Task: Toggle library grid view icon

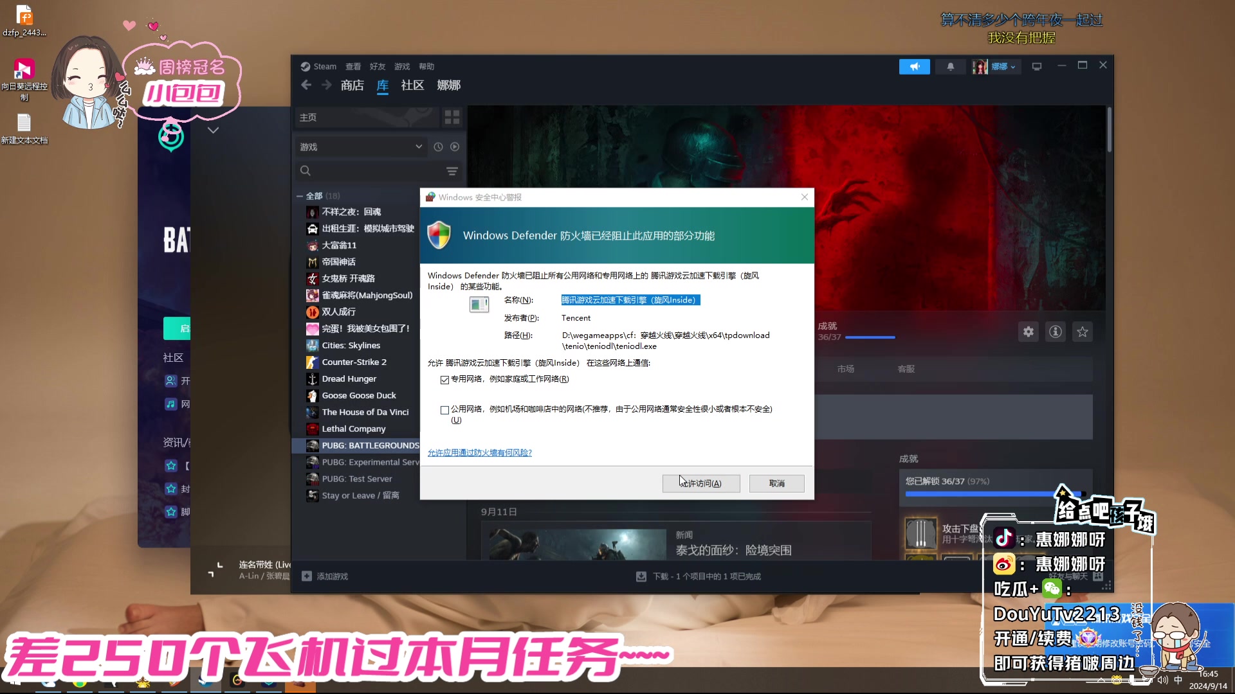Action: pyautogui.click(x=452, y=117)
